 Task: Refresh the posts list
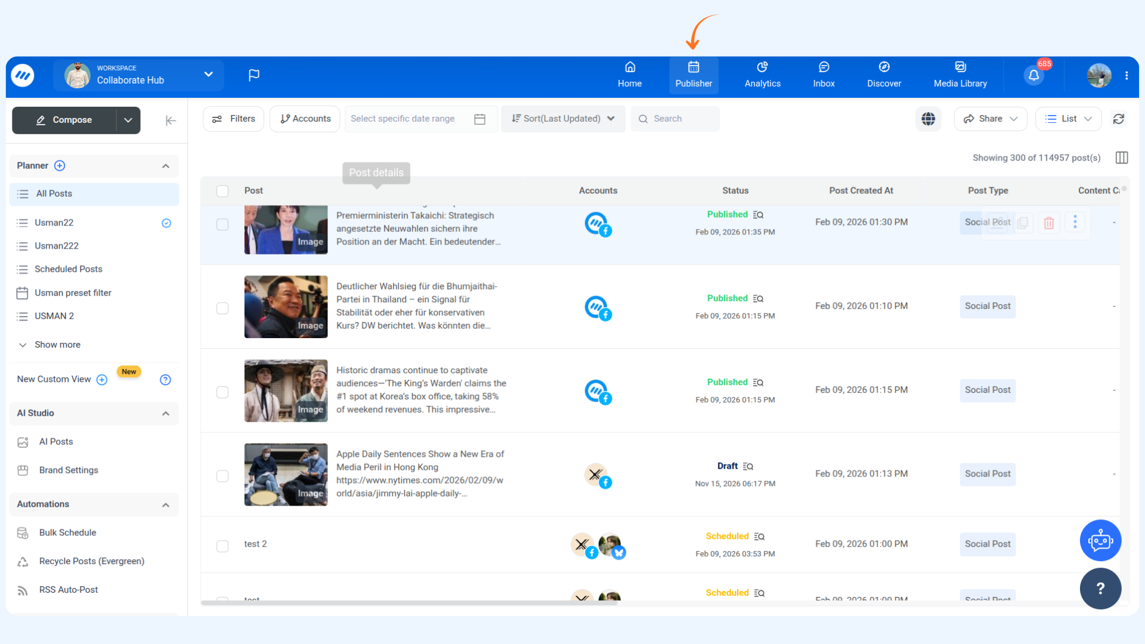[1119, 119]
